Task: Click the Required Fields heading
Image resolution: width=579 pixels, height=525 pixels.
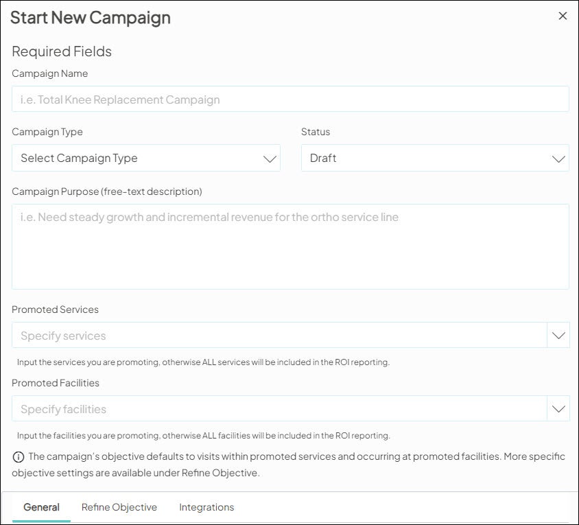Action: [62, 51]
